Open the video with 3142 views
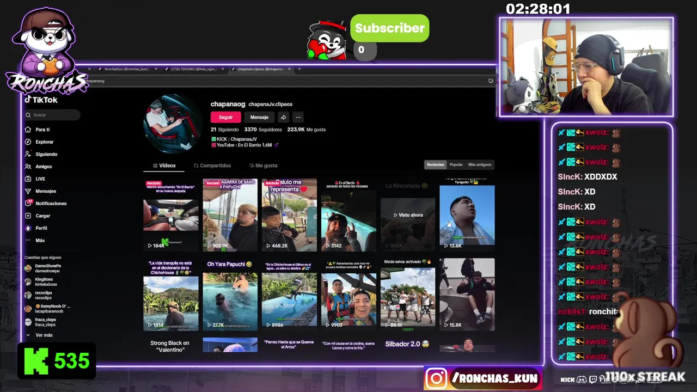697x392 pixels. tap(348, 215)
